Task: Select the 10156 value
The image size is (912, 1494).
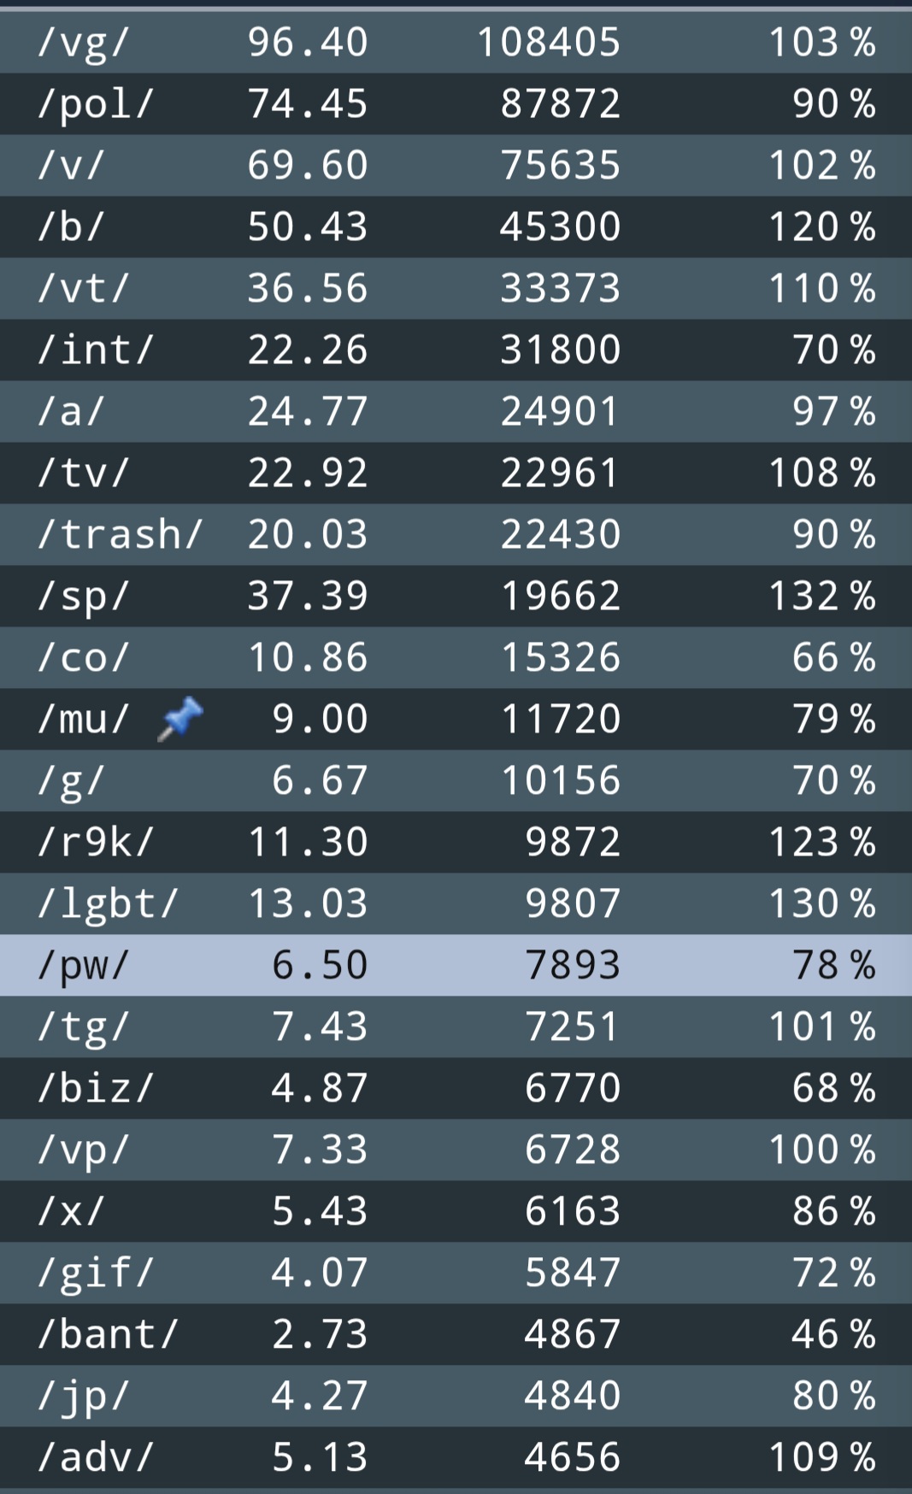Action: (561, 781)
